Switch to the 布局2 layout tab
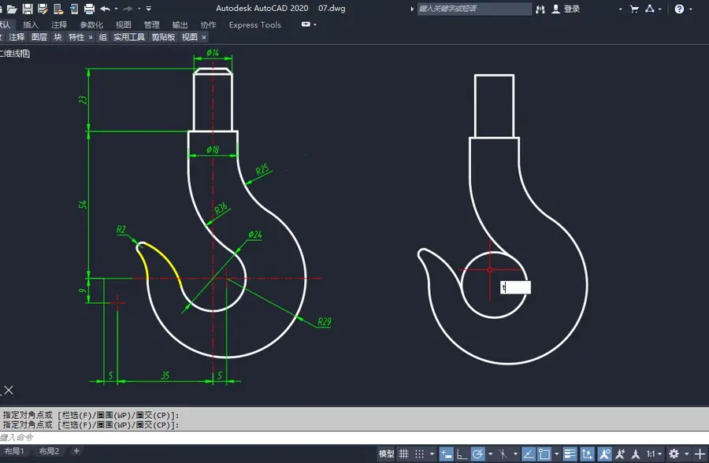The height and width of the screenshot is (463, 709). (x=49, y=451)
